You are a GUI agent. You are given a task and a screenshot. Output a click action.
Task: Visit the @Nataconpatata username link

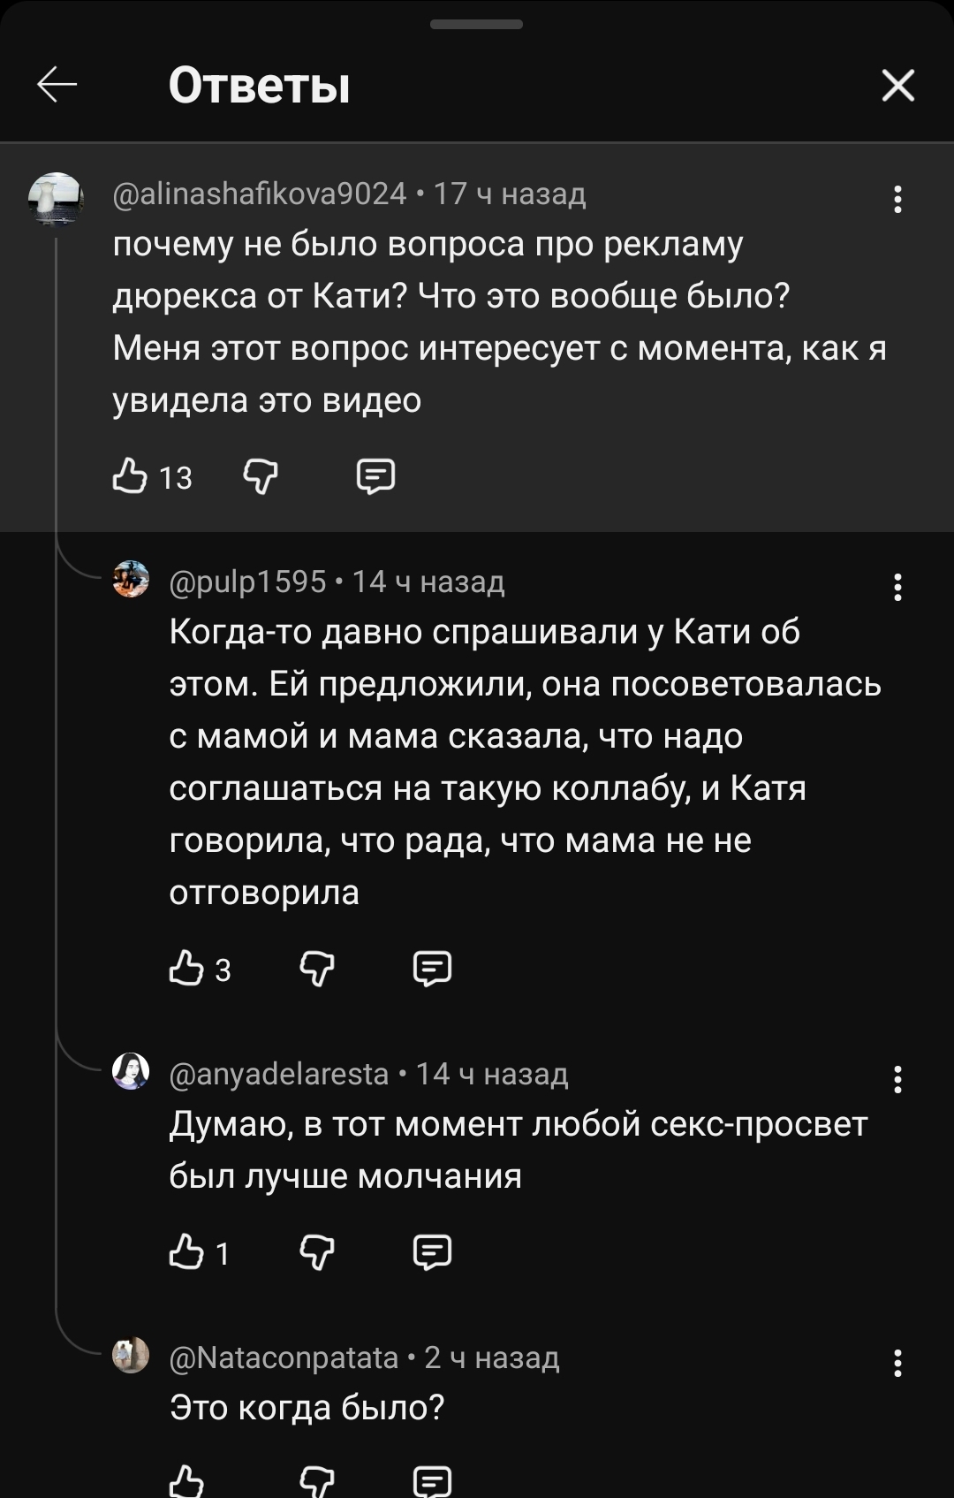tap(284, 1357)
